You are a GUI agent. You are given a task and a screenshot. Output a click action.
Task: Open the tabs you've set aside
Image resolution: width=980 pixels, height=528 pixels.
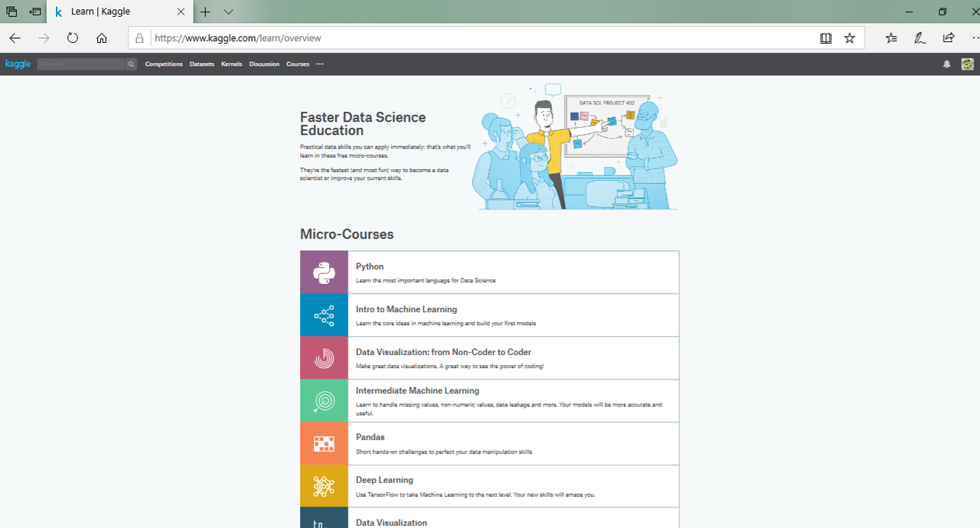pyautogui.click(x=11, y=11)
